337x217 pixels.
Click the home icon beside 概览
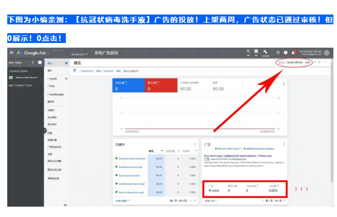(66, 63)
